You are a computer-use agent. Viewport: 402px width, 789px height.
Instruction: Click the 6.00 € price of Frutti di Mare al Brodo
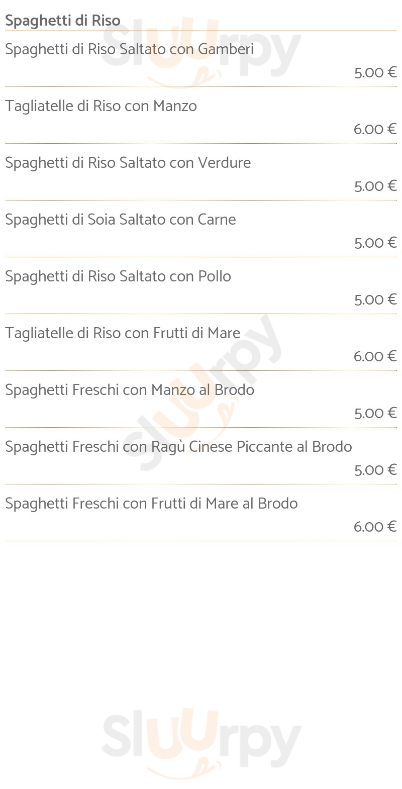coord(375,527)
